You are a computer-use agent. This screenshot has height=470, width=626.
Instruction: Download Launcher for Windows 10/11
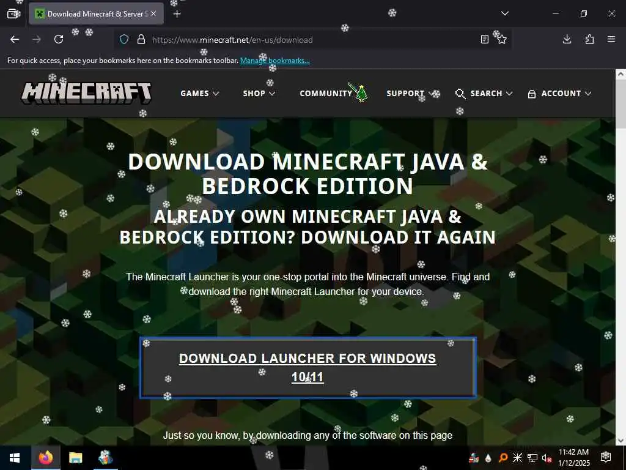point(308,368)
